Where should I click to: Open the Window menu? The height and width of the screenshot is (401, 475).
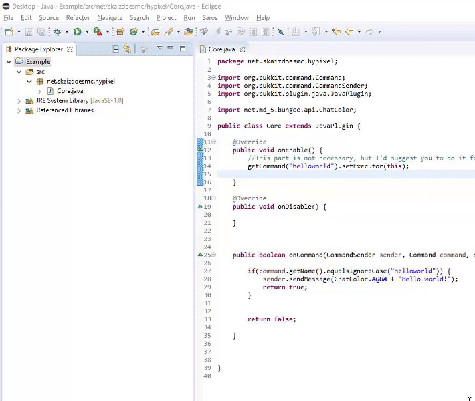237,18
